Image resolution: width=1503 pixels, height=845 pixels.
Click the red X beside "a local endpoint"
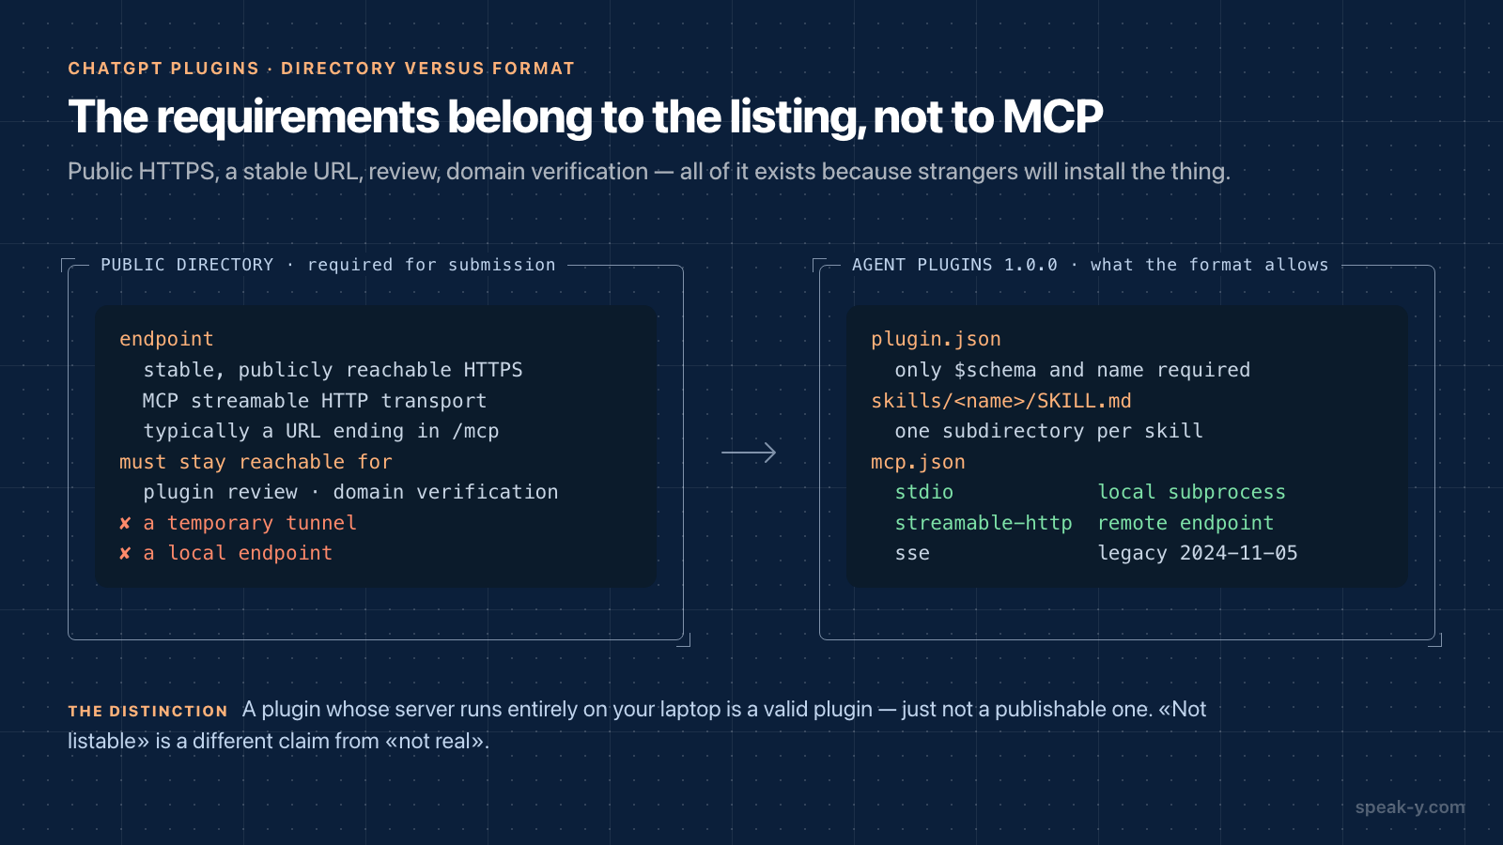click(125, 554)
